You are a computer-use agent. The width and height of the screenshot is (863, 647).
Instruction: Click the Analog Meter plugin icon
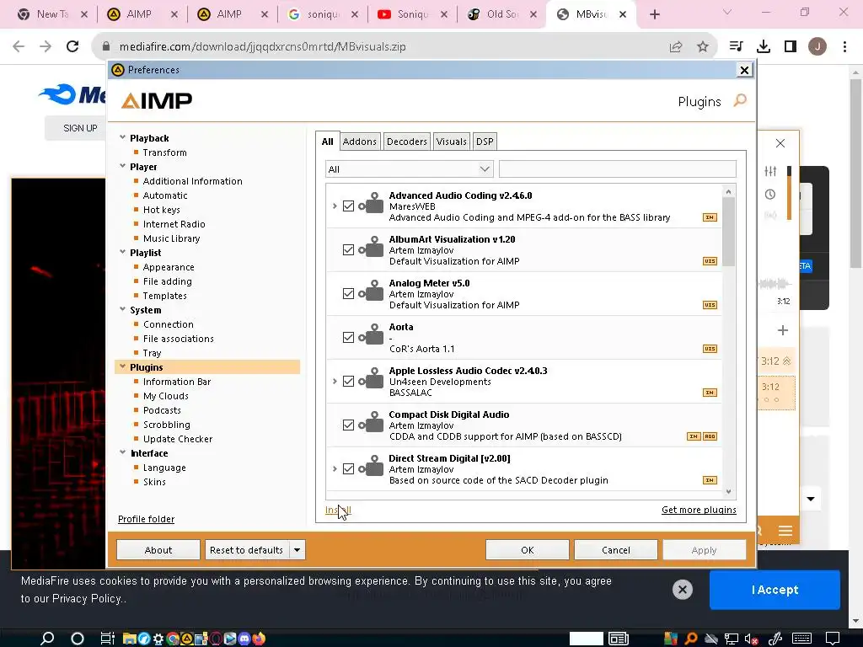tap(372, 291)
